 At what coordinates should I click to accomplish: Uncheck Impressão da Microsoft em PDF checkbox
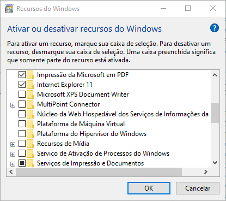pyautogui.click(x=22, y=75)
